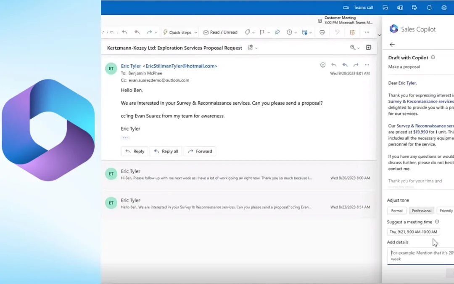Click the Quick steps button
454x284 pixels.
(x=177, y=32)
